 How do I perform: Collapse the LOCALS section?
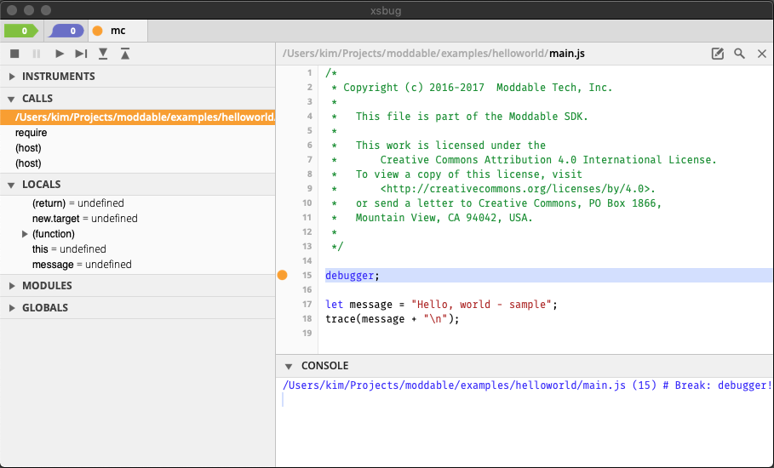pyautogui.click(x=137, y=185)
